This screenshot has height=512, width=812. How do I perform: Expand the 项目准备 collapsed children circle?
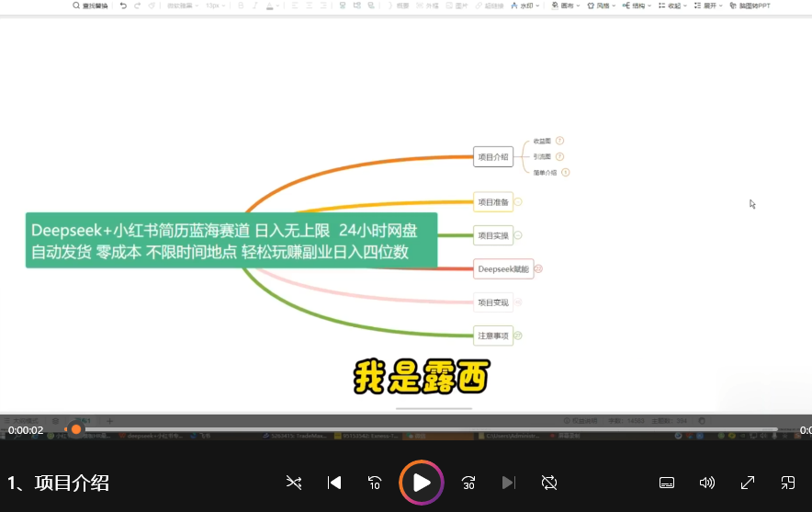pyautogui.click(x=518, y=202)
